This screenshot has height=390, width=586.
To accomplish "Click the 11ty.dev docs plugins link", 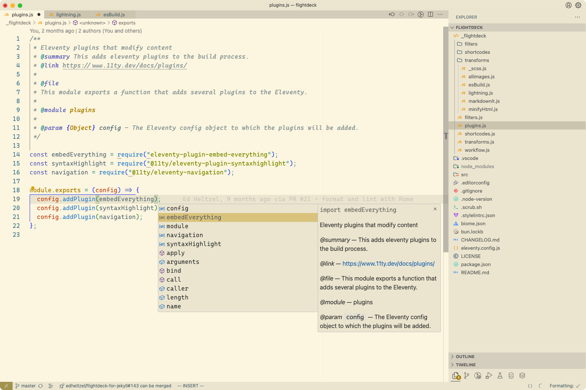I will [388, 264].
